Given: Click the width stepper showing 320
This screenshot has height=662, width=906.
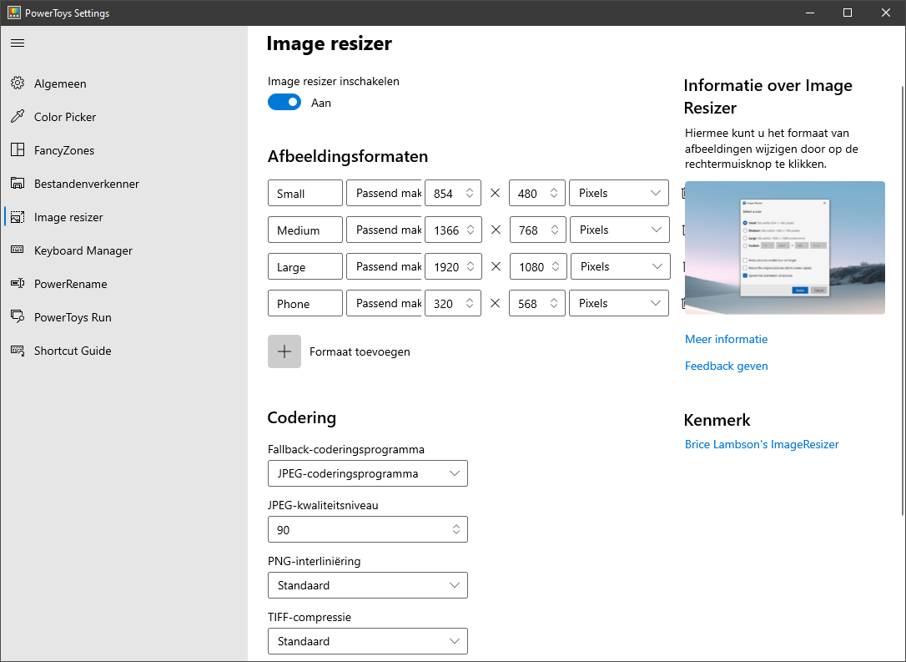Looking at the screenshot, I should pos(453,304).
